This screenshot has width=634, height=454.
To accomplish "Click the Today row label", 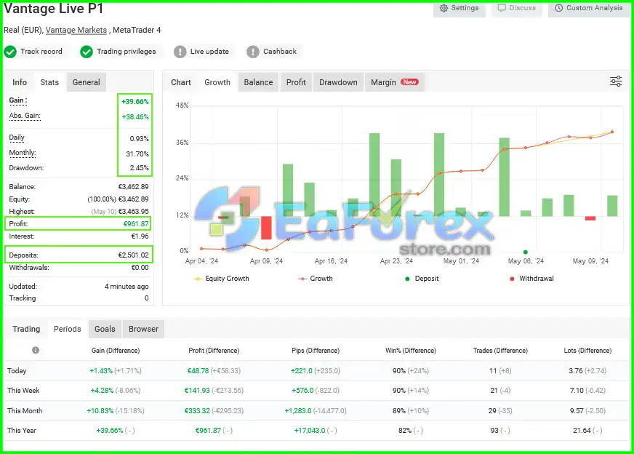I will 17,370.
